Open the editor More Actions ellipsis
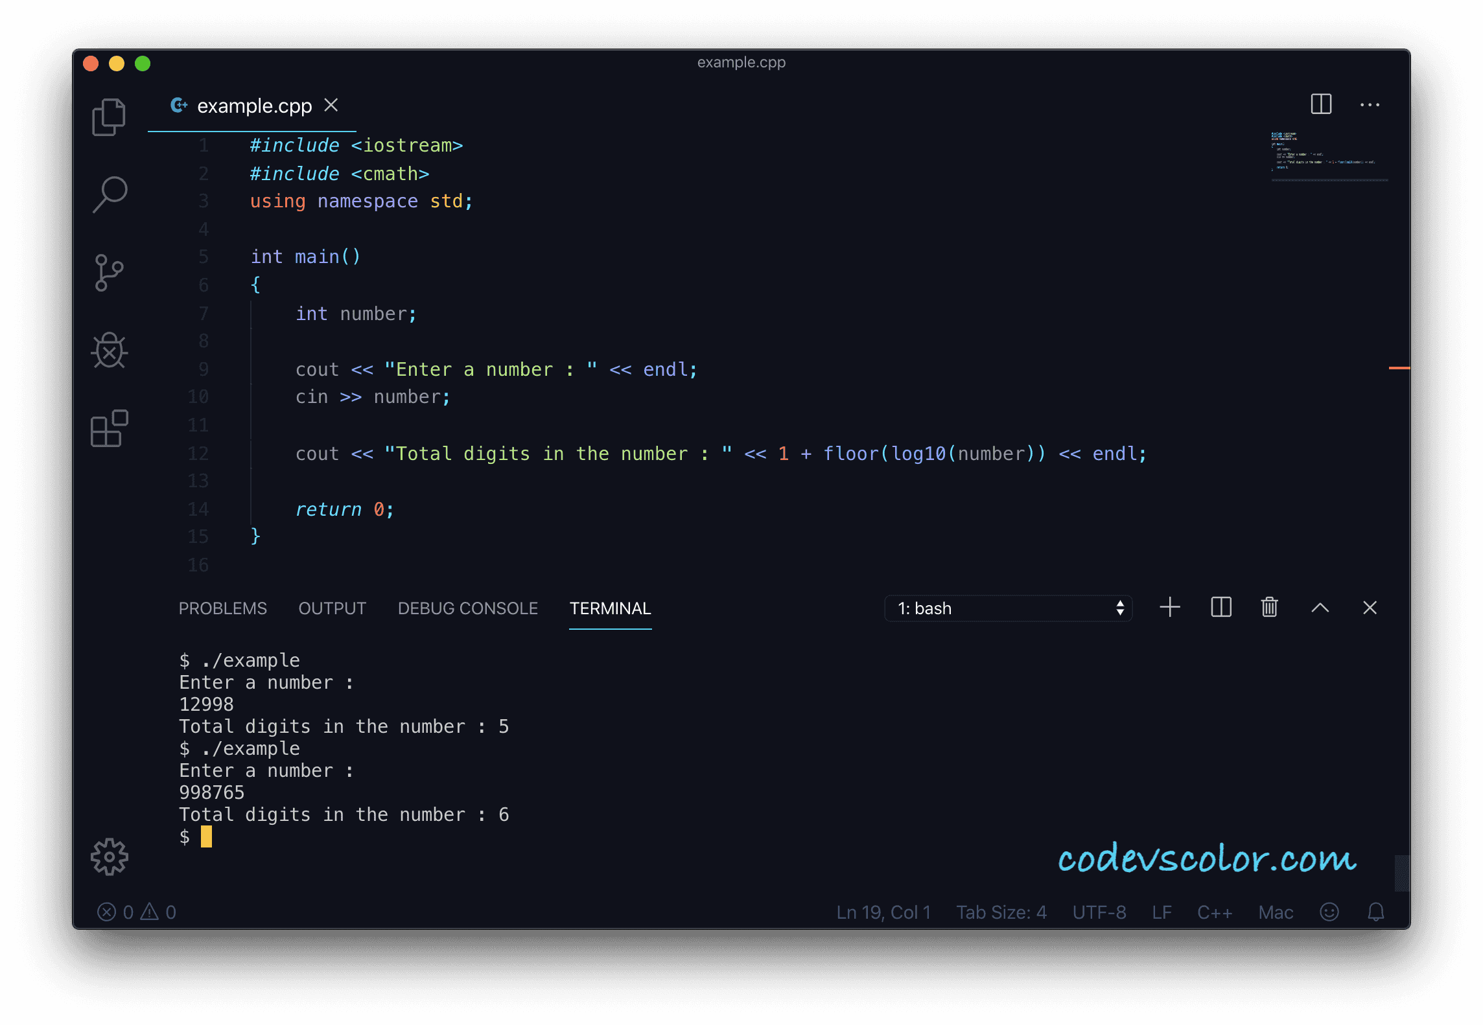The width and height of the screenshot is (1483, 1025). (1369, 104)
